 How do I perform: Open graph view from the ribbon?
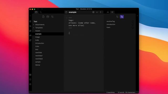[x=30, y=26]
